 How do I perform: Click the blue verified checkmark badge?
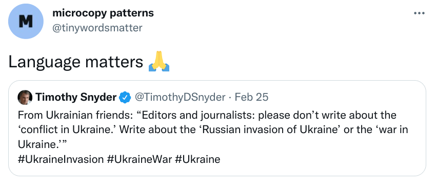point(125,97)
